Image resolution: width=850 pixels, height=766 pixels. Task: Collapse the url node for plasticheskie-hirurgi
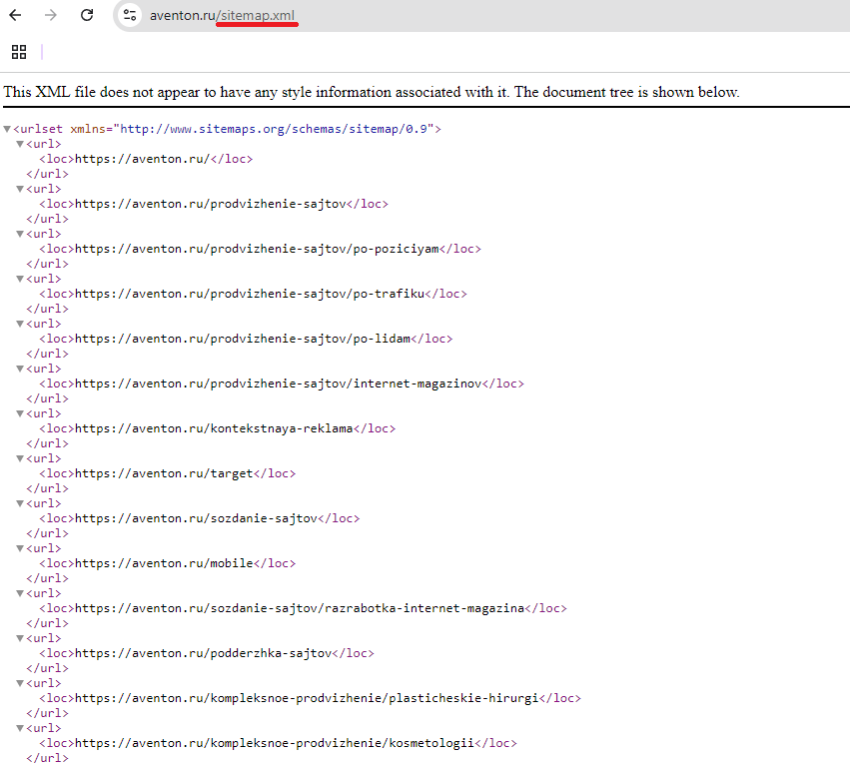(x=20, y=684)
